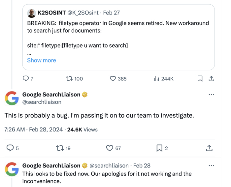Screen dimensions: 231x187
Task: Click the @searchliaison handle under main tweet
Action: point(42,102)
